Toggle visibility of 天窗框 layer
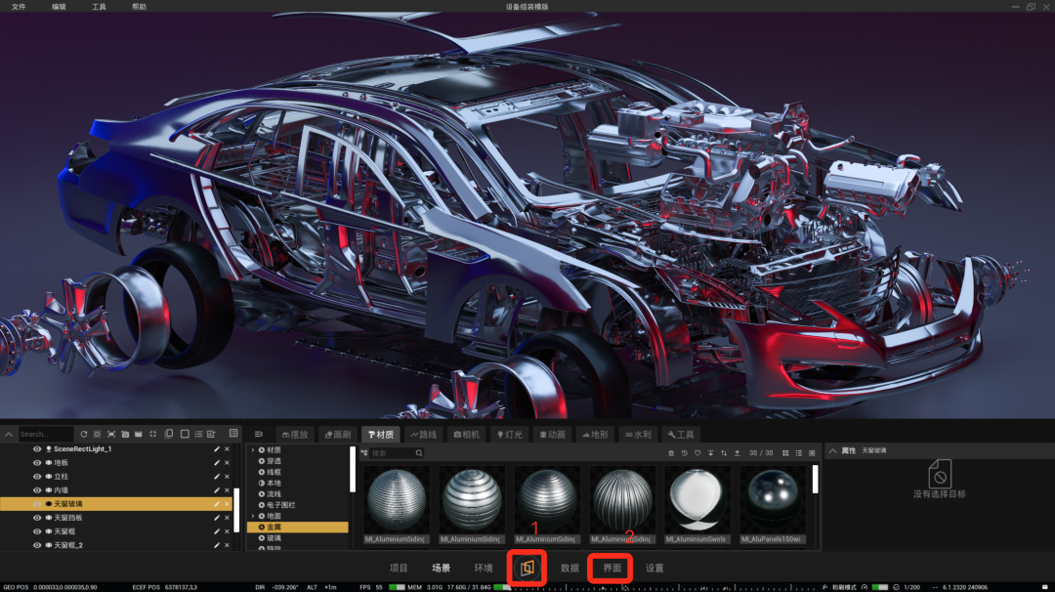Image resolution: width=1055 pixels, height=592 pixels. pos(37,530)
